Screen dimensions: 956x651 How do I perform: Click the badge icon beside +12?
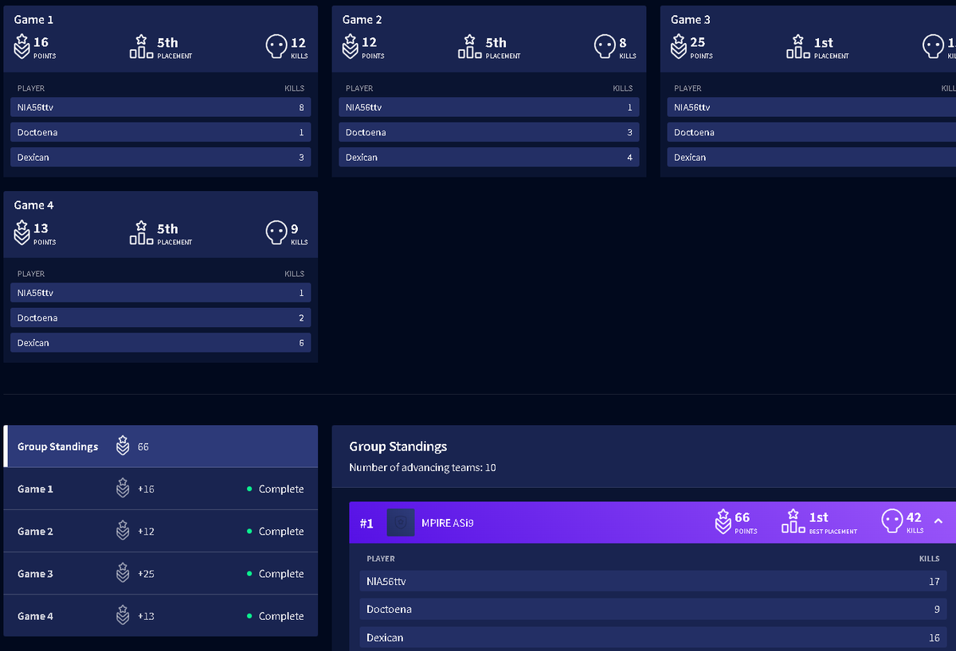pos(123,530)
